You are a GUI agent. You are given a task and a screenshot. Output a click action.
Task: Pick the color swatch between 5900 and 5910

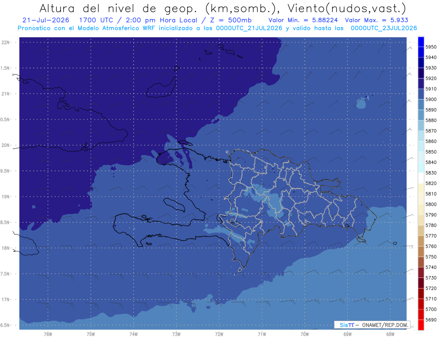[421, 94]
